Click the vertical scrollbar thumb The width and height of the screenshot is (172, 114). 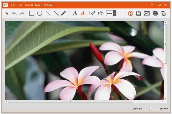click(x=165, y=44)
